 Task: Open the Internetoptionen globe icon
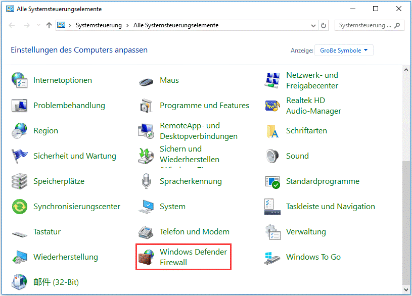(x=19, y=80)
